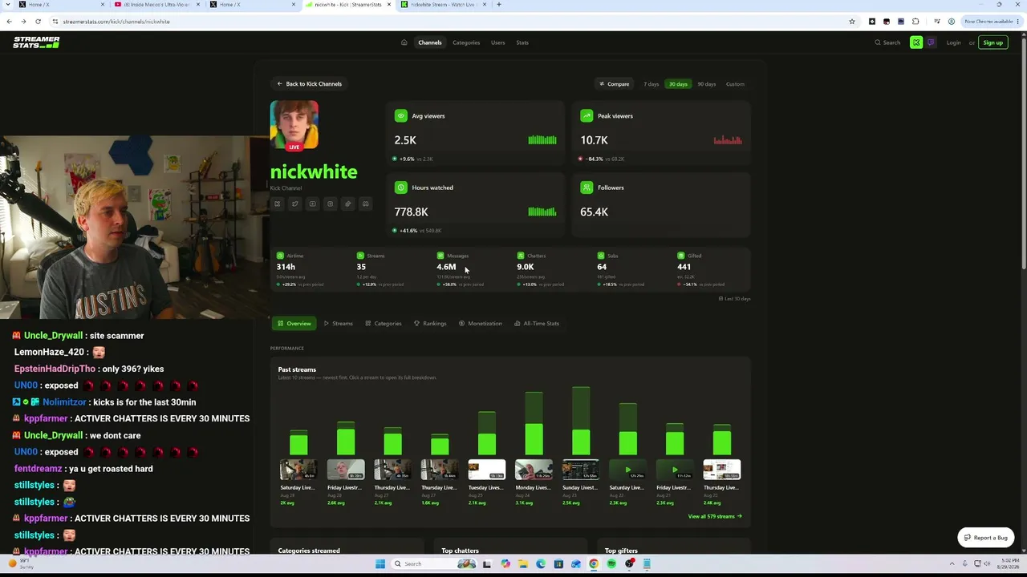Image resolution: width=1027 pixels, height=577 pixels.
Task: Bookmark this page with the star icon
Action: pyautogui.click(x=851, y=22)
